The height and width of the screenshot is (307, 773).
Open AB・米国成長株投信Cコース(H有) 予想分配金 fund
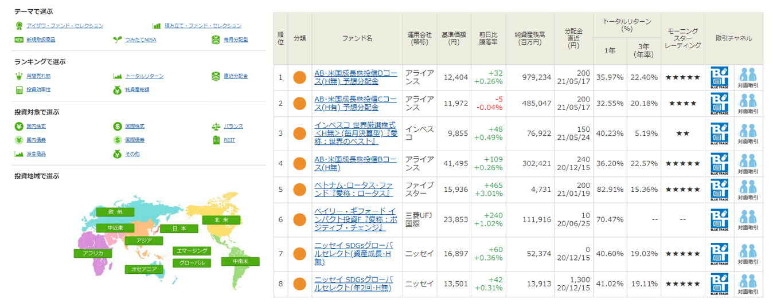pyautogui.click(x=356, y=104)
